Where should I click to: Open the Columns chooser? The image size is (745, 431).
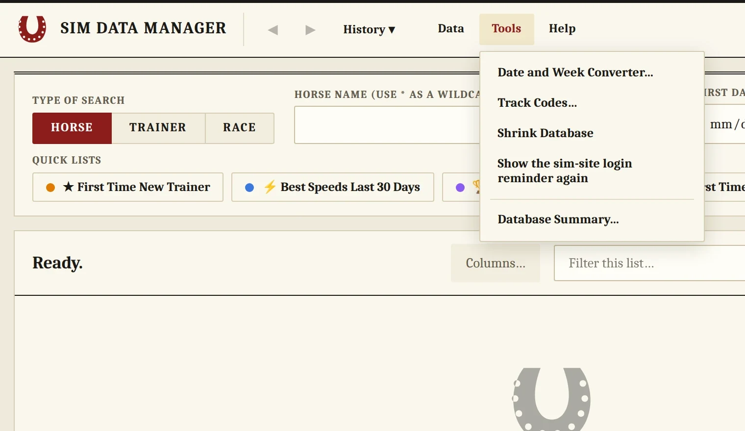pyautogui.click(x=496, y=263)
